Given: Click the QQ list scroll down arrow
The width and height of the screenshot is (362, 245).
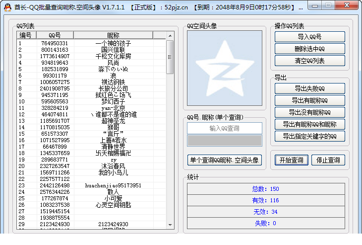Looking at the screenshot, I should coord(170,225).
